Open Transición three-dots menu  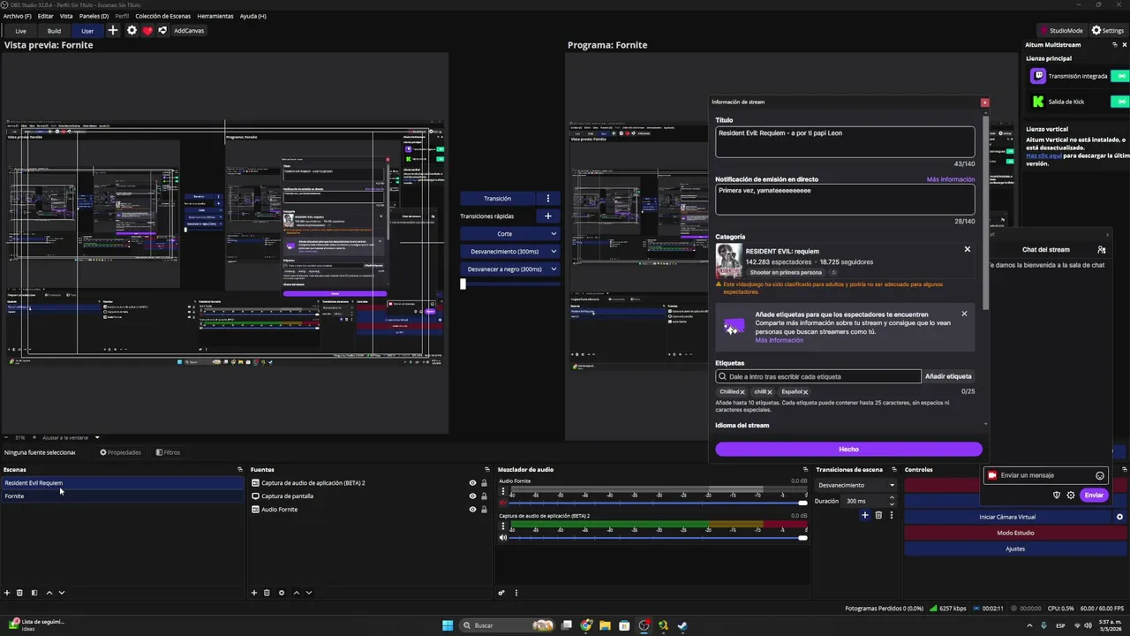pyautogui.click(x=547, y=198)
